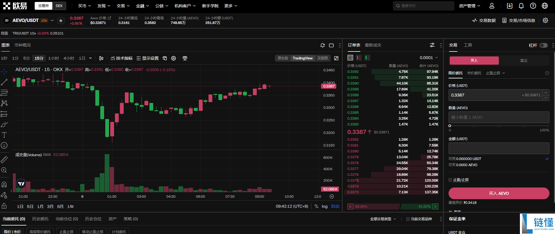
Task: Open the candlestick chart type selector
Action: pos(101,58)
